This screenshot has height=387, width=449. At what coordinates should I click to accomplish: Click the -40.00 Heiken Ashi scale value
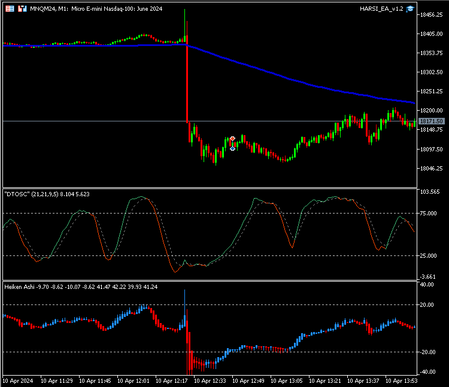pos(427,372)
